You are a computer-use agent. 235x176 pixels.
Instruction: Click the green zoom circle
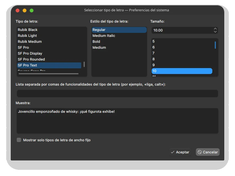(32, 10)
